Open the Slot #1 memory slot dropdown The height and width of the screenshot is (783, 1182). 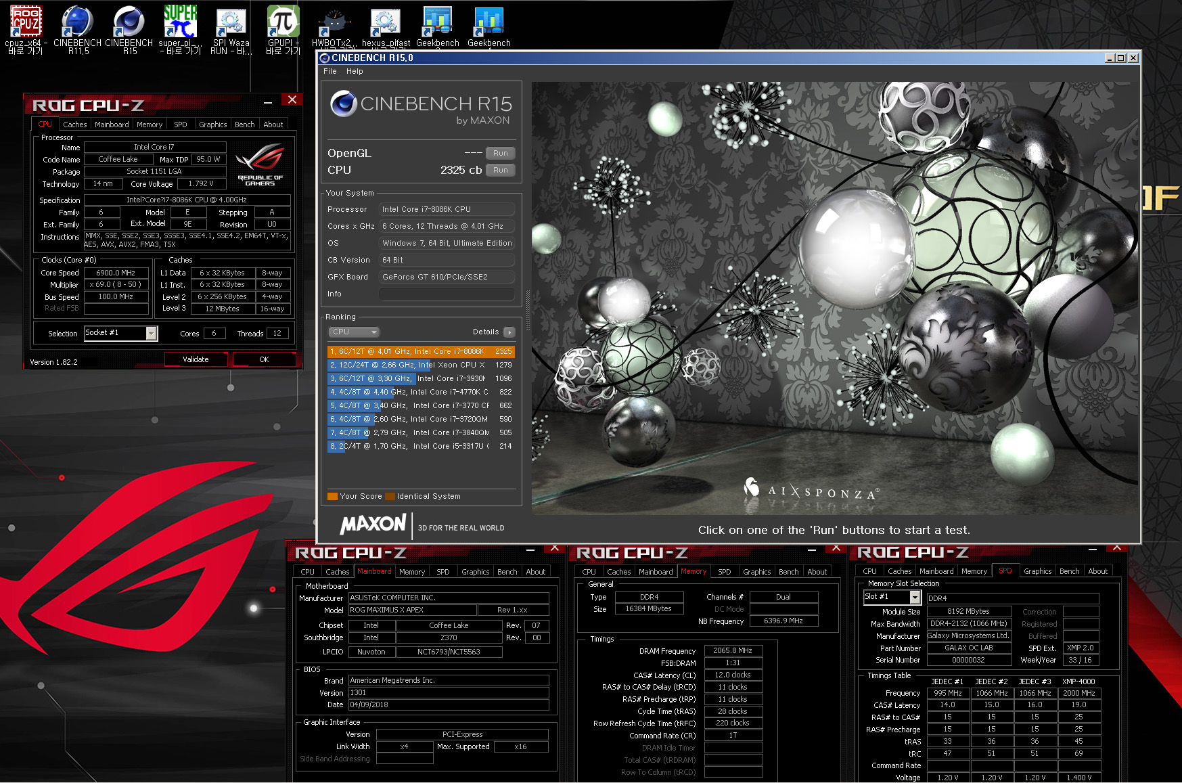pyautogui.click(x=915, y=597)
